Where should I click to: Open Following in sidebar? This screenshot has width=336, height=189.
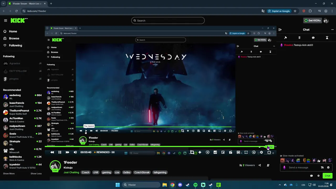point(15,45)
